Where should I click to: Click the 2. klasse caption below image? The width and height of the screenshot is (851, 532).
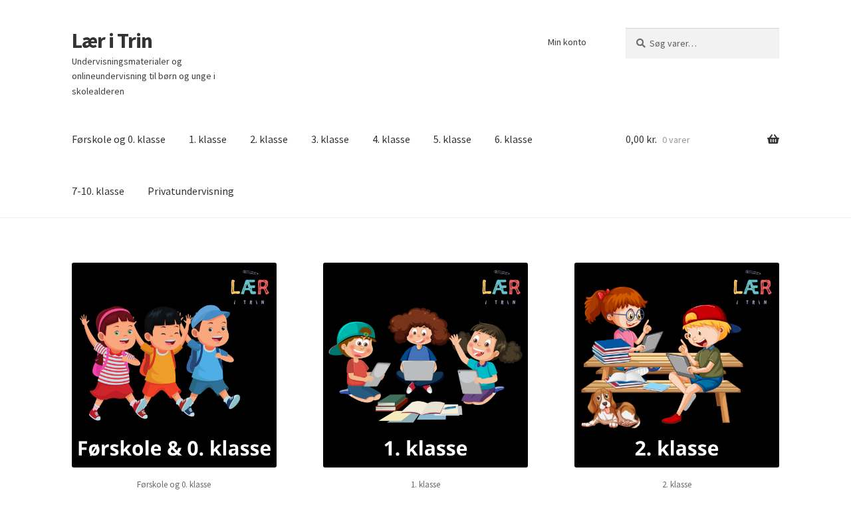coord(677,485)
